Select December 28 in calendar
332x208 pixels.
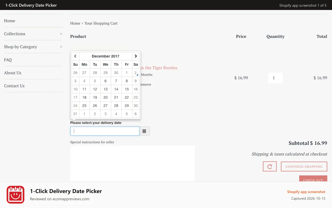pyautogui.click(x=116, y=106)
